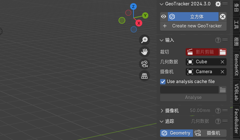Open the FaceBuilder sidebar tab
240x140 pixels.
[236, 121]
